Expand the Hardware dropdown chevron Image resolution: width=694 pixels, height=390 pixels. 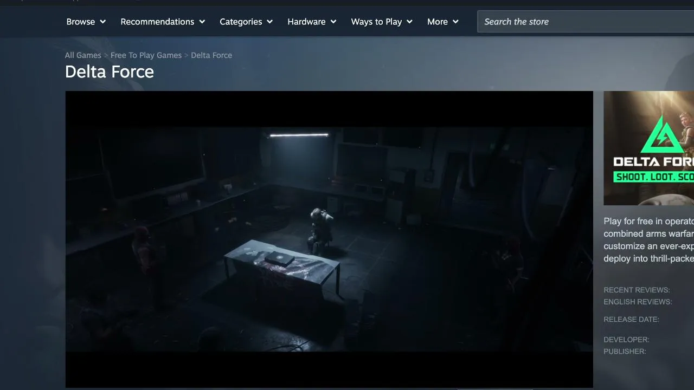(x=333, y=22)
